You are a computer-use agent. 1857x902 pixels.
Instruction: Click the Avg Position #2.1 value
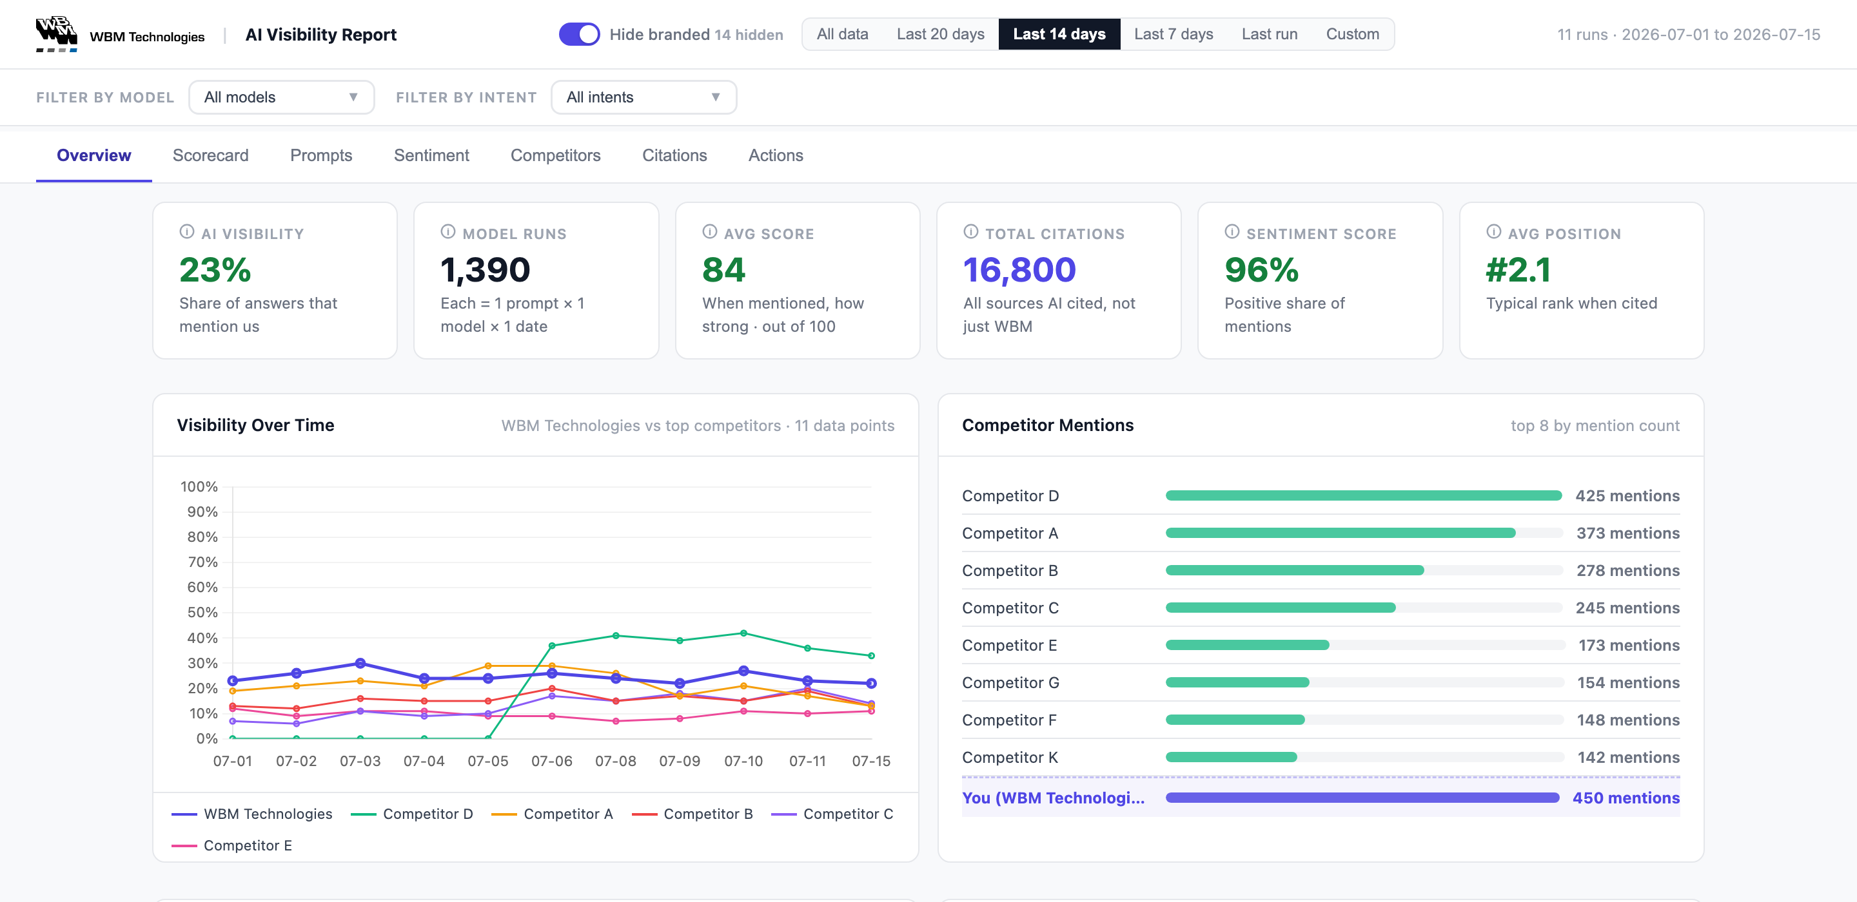click(1518, 270)
